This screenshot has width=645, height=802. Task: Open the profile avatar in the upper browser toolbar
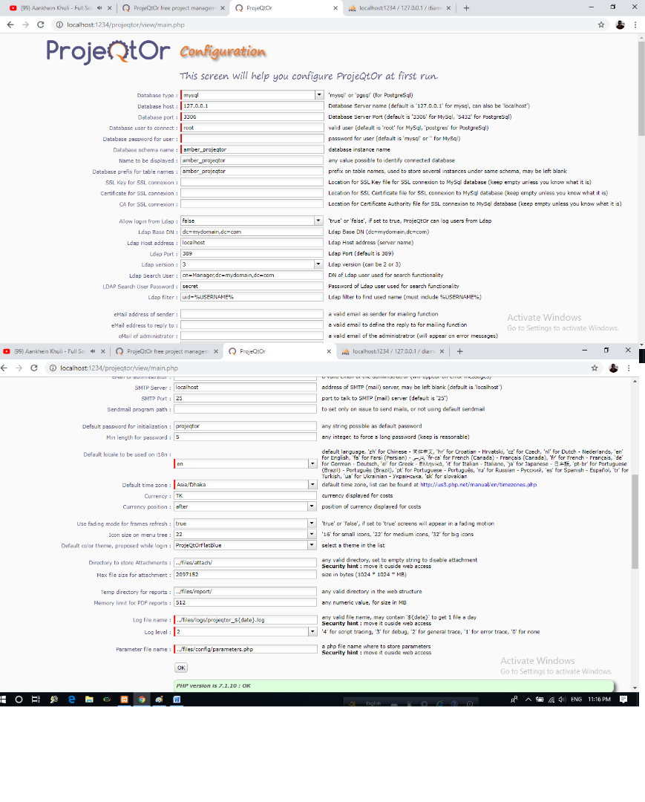(620, 25)
